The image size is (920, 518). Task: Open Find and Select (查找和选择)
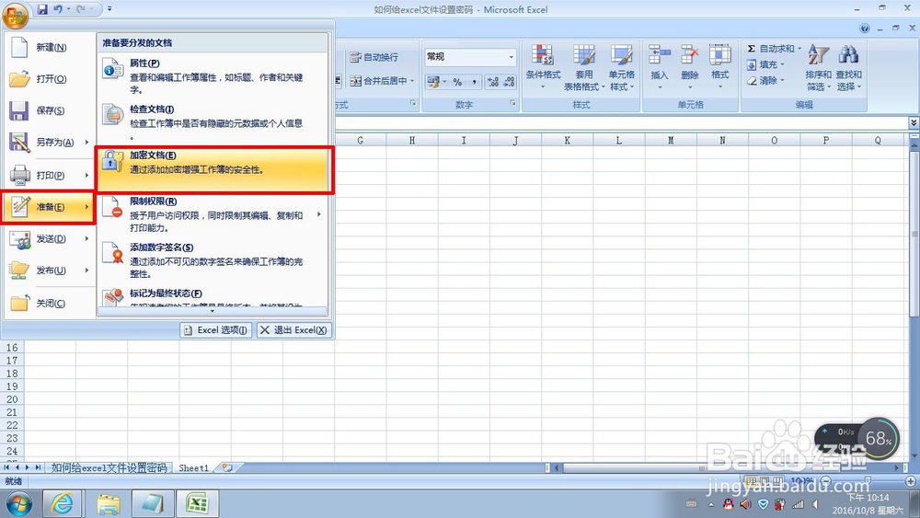(849, 67)
